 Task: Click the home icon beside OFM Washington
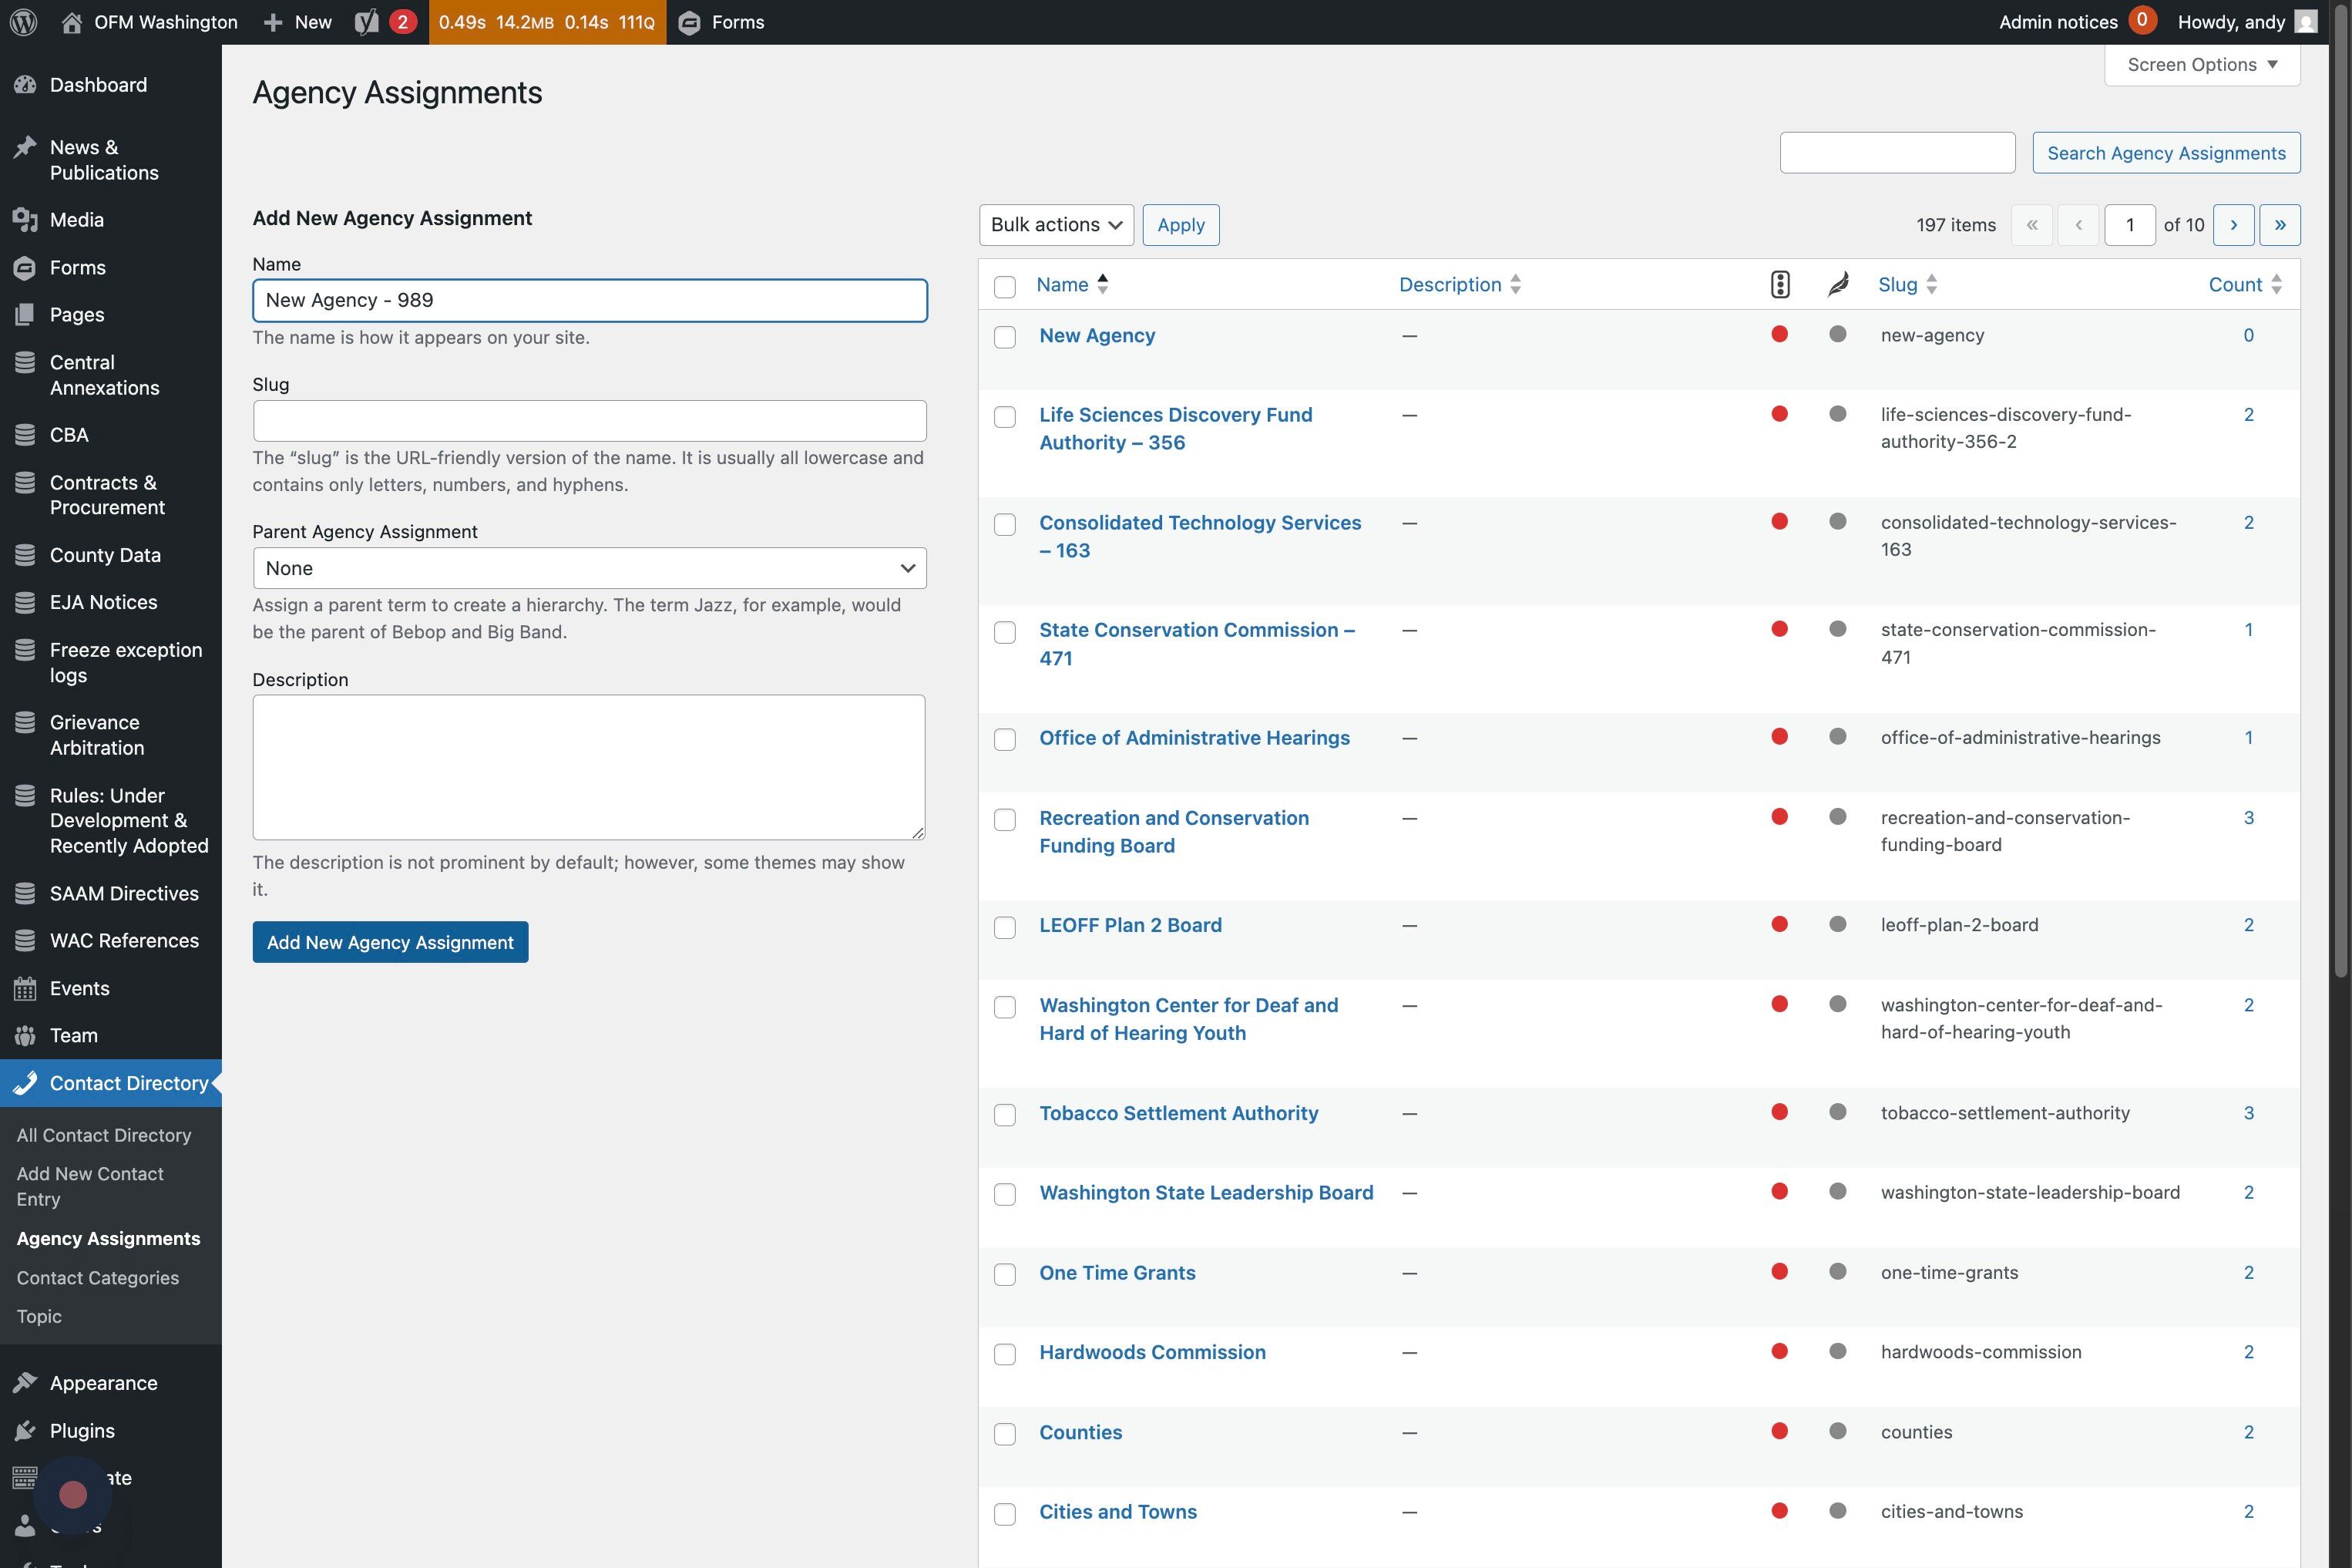71,22
